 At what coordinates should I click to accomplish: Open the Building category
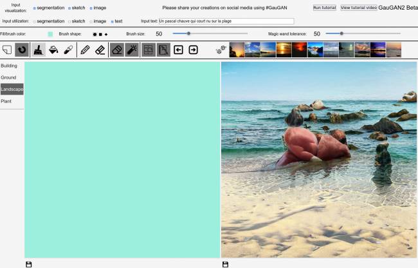(10, 66)
